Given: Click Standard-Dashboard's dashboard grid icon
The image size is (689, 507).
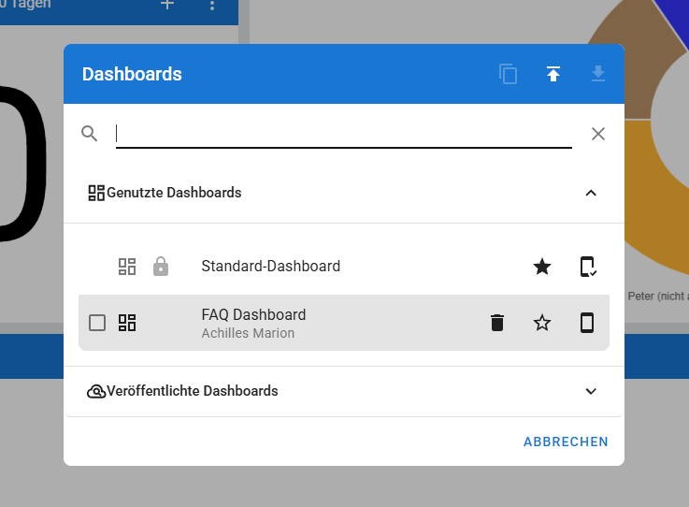Looking at the screenshot, I should click(x=127, y=267).
